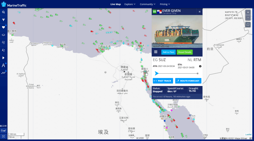Select the Live Map menu item

point(115,4)
